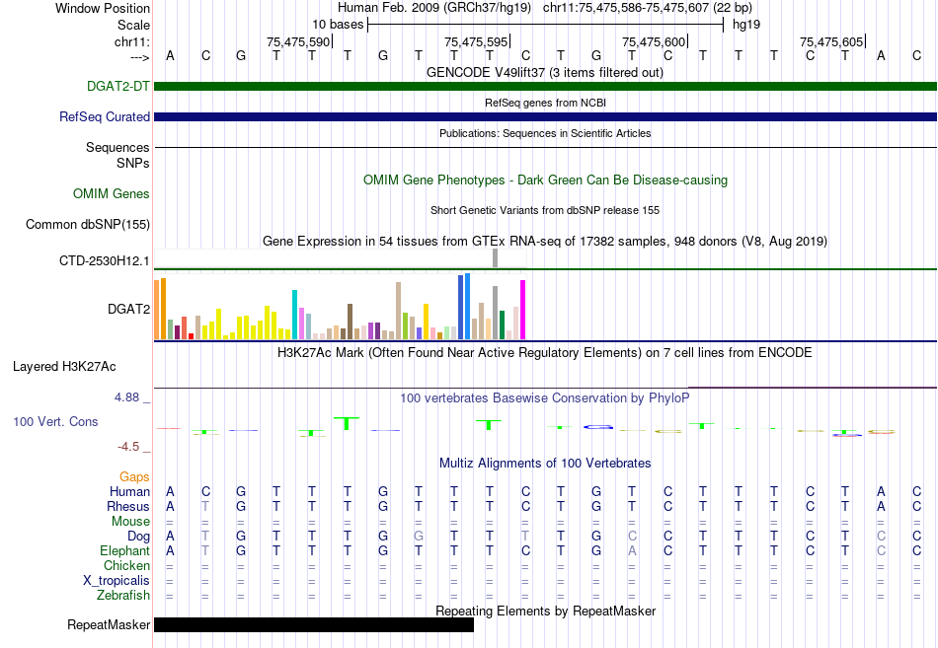Screen dimensions: 938x648
Task: Open the RefSeq Curated track label
Action: pyautogui.click(x=104, y=116)
